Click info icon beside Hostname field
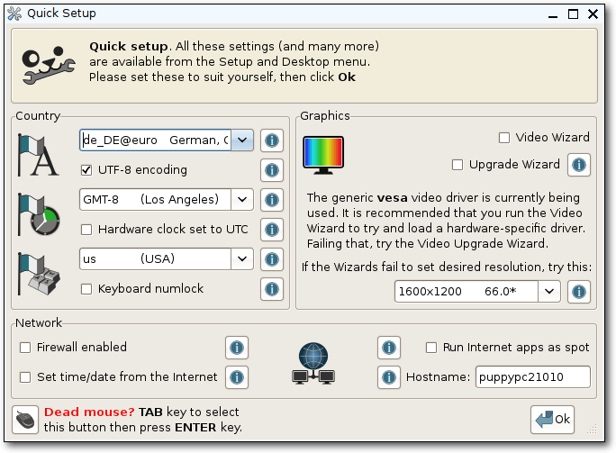This screenshot has height=453, width=616. (389, 377)
